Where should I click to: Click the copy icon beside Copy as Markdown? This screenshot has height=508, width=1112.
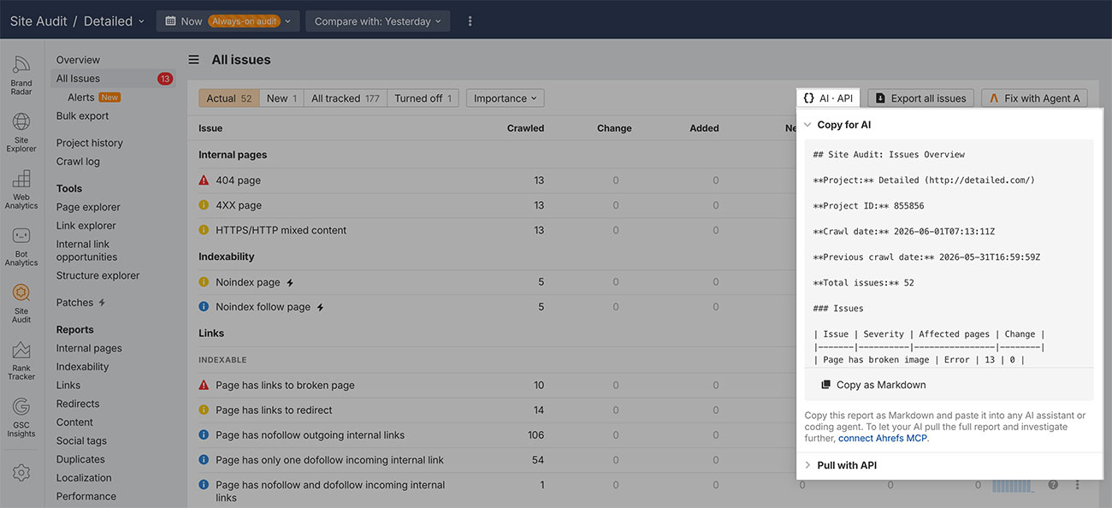(x=825, y=385)
